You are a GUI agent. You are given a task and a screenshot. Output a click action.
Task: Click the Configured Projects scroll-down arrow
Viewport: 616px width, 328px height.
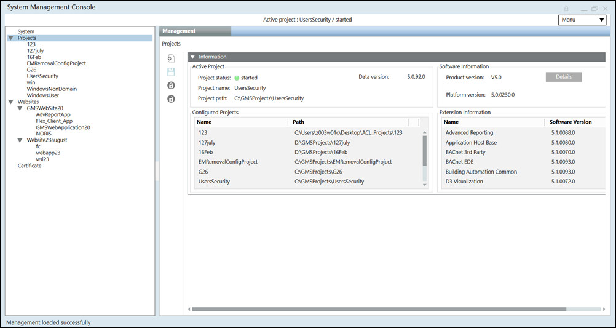424,184
